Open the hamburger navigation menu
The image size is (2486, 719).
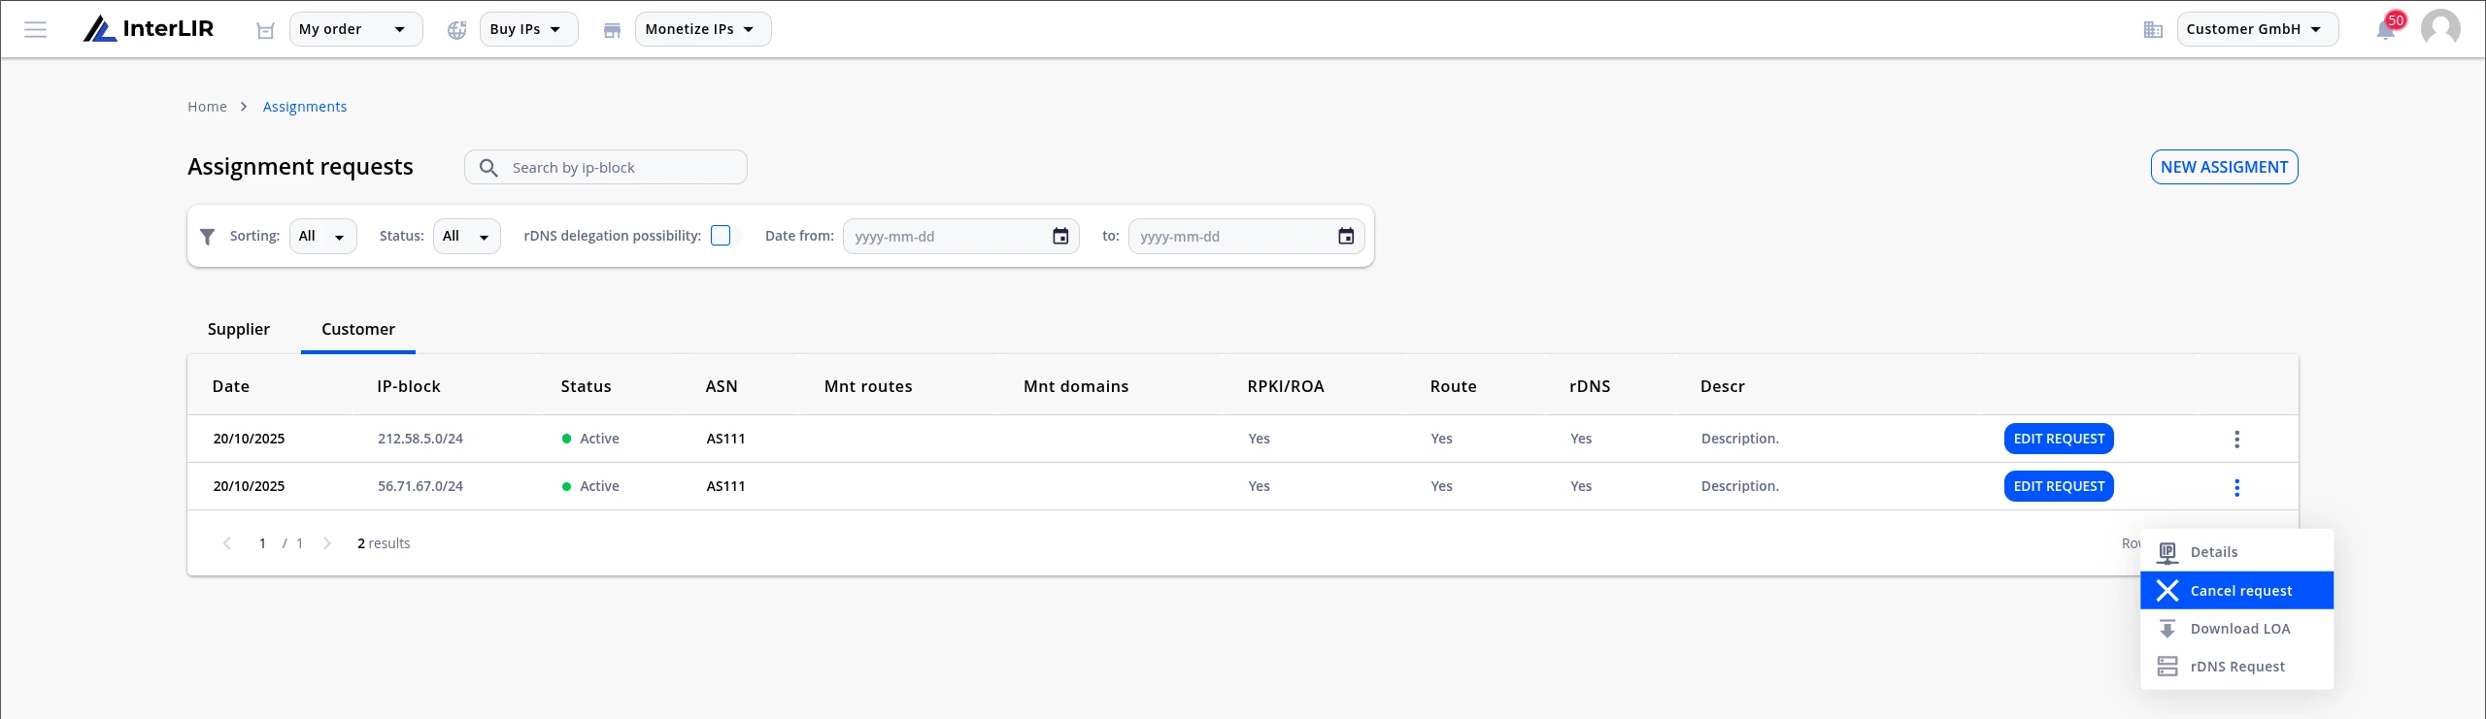(x=36, y=29)
